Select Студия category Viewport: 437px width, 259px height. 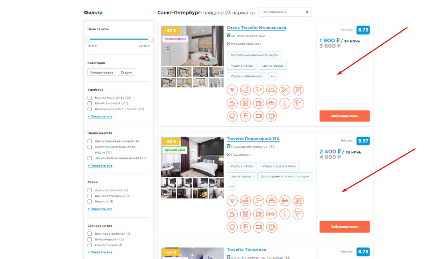(126, 72)
